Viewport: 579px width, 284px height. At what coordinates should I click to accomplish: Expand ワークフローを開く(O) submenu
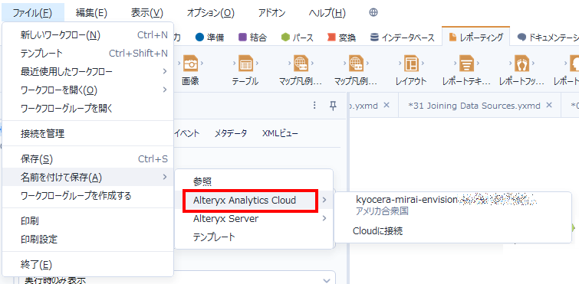click(x=88, y=90)
